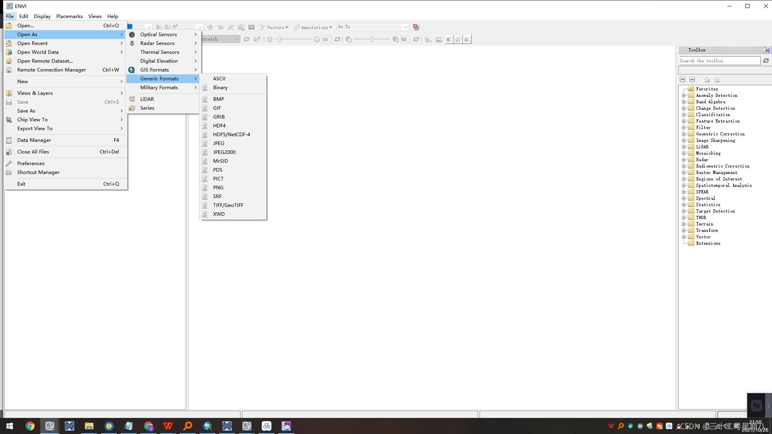Select Optical Sensors submenu
Screen dimensions: 772x434
click(x=163, y=35)
